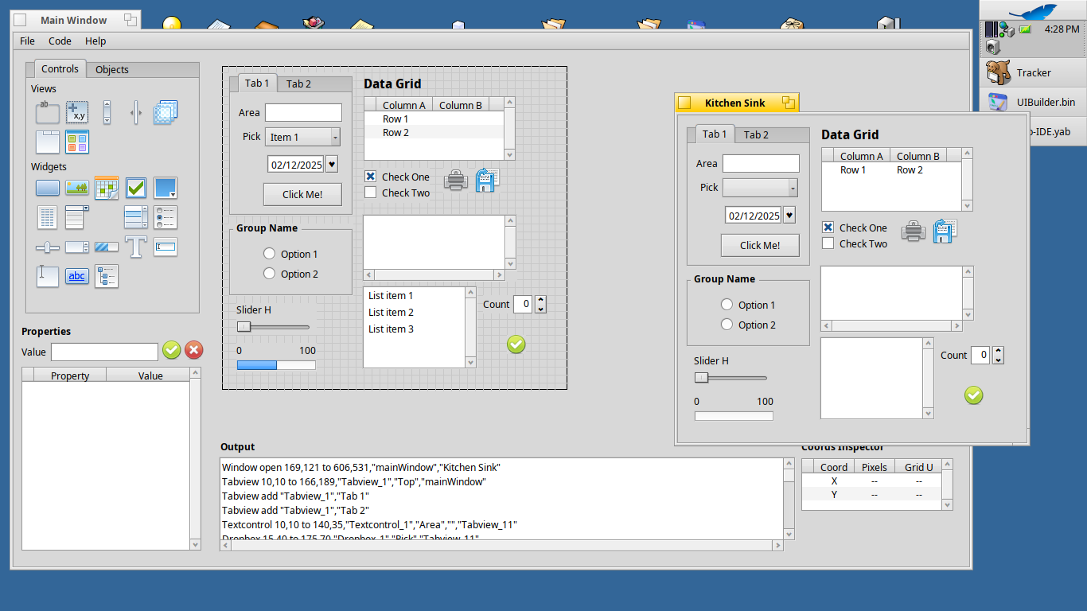Select the checkbox widget in the Controls palette
Image resolution: width=1087 pixels, height=611 pixels.
[x=136, y=188]
